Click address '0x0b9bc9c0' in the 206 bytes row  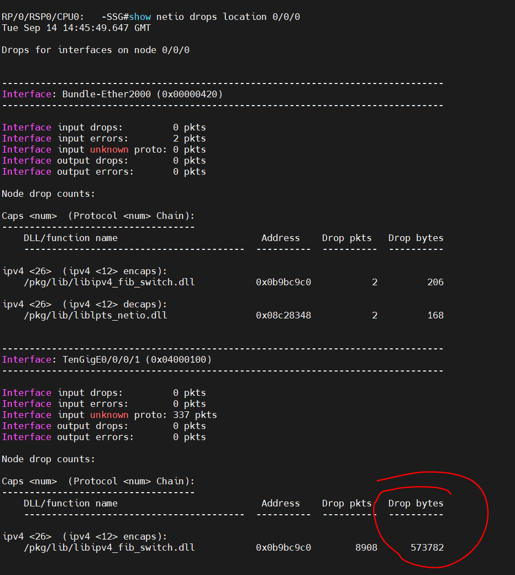[x=283, y=283]
